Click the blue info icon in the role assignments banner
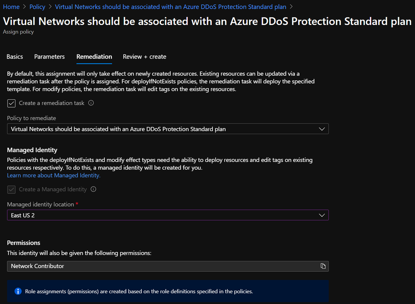 [18, 291]
